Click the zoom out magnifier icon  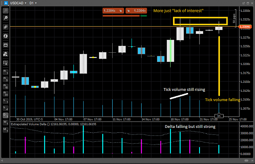click(x=6, y=18)
